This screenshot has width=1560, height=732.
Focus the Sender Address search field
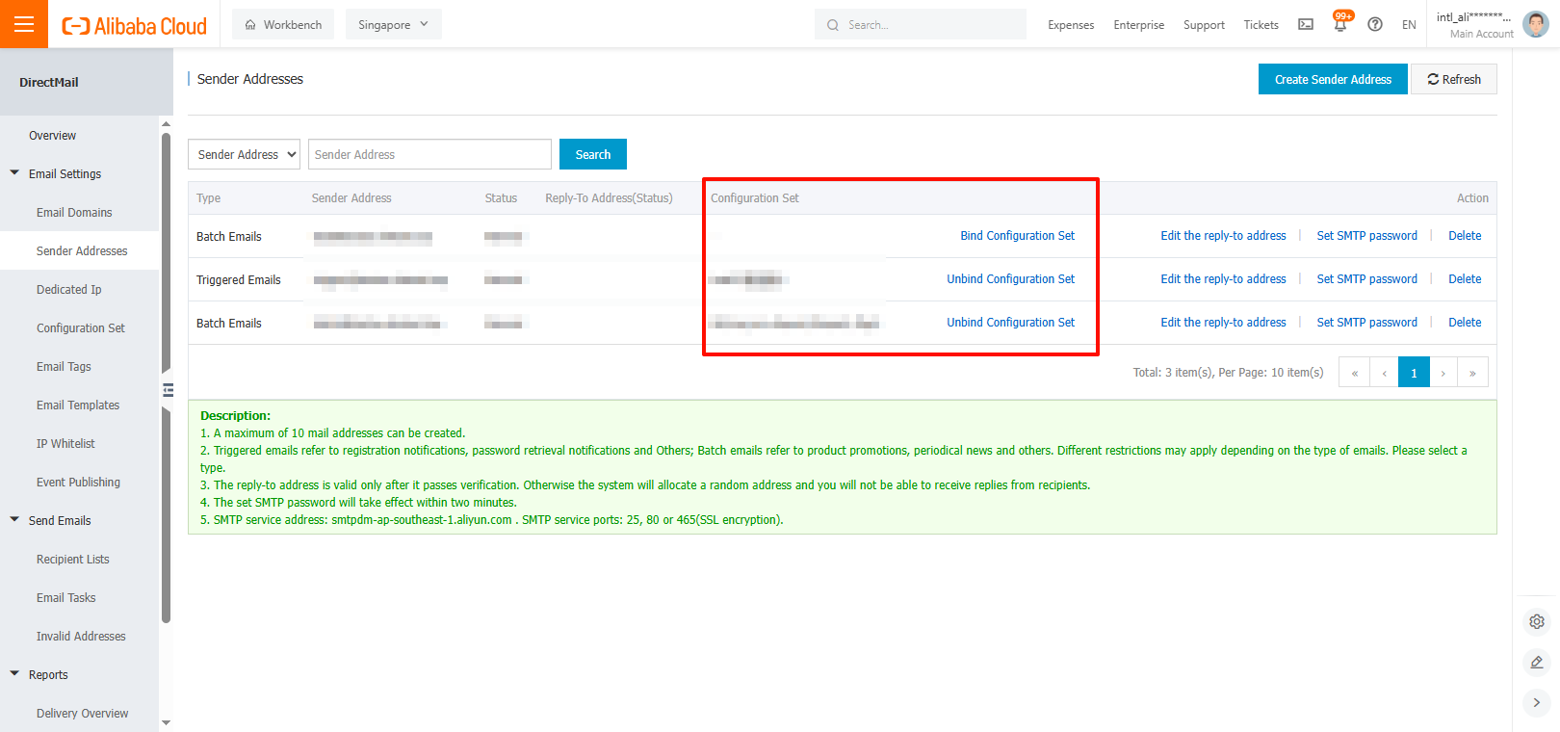pos(429,154)
